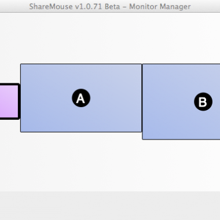Click empty canvas above the monitors
The image size is (220, 220).
point(110,39)
